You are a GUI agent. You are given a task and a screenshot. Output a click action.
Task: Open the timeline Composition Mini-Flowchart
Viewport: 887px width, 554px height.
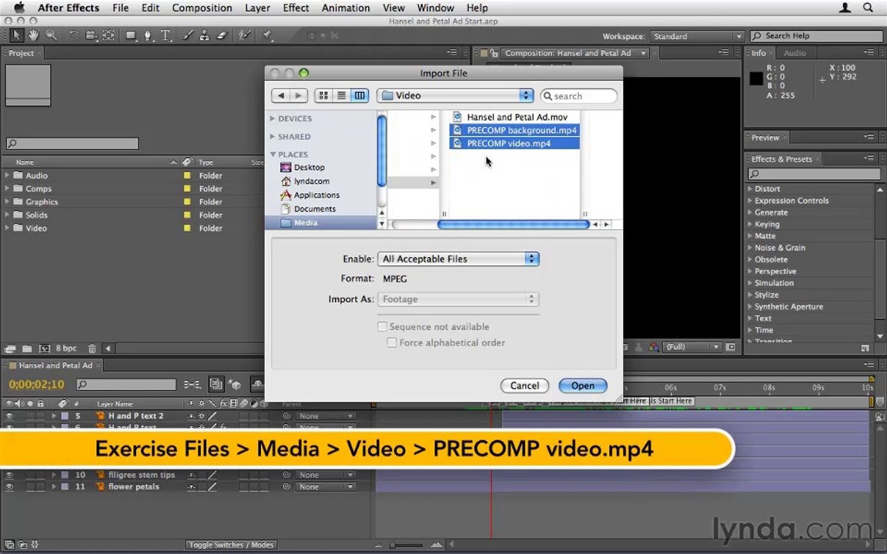tap(192, 385)
